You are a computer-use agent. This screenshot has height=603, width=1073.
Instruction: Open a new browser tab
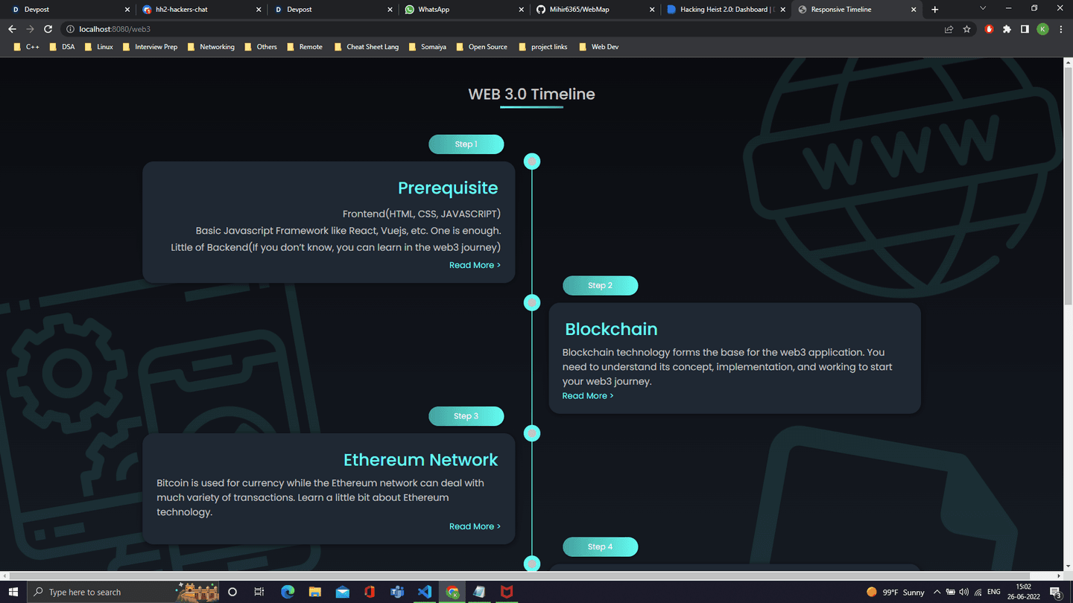pos(934,10)
